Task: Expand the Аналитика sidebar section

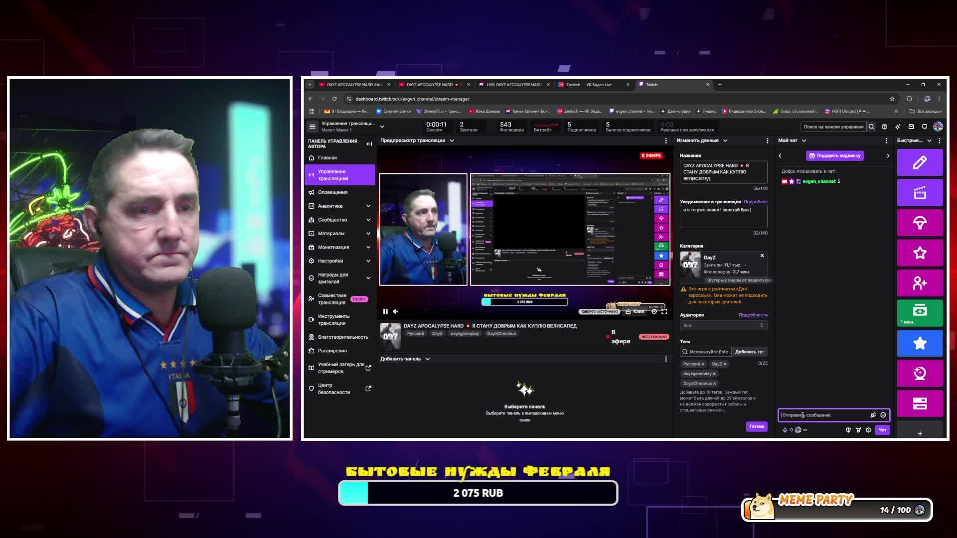Action: click(x=368, y=206)
